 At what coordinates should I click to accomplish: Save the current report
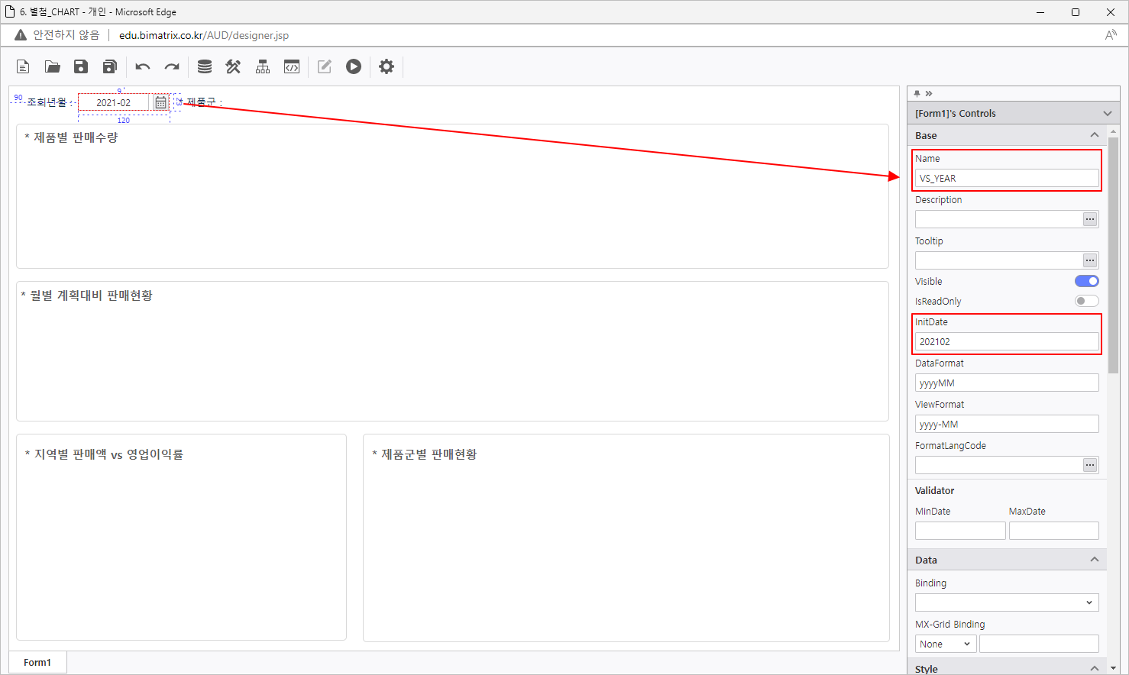coord(81,66)
